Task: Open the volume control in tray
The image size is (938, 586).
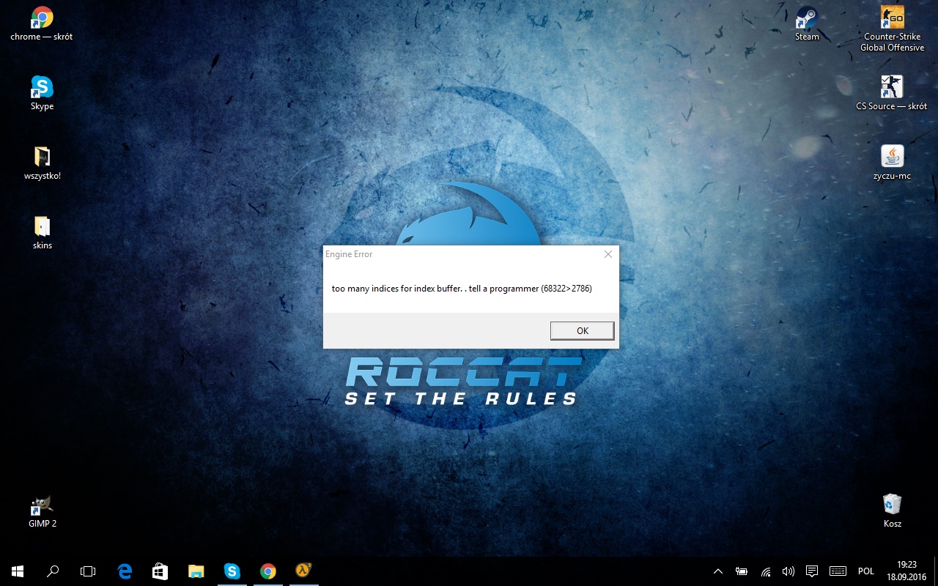Action: point(789,571)
